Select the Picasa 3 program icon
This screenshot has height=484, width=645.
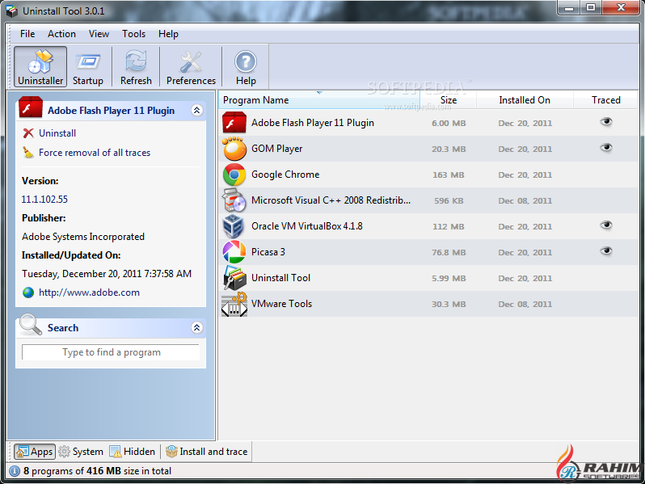tap(234, 252)
